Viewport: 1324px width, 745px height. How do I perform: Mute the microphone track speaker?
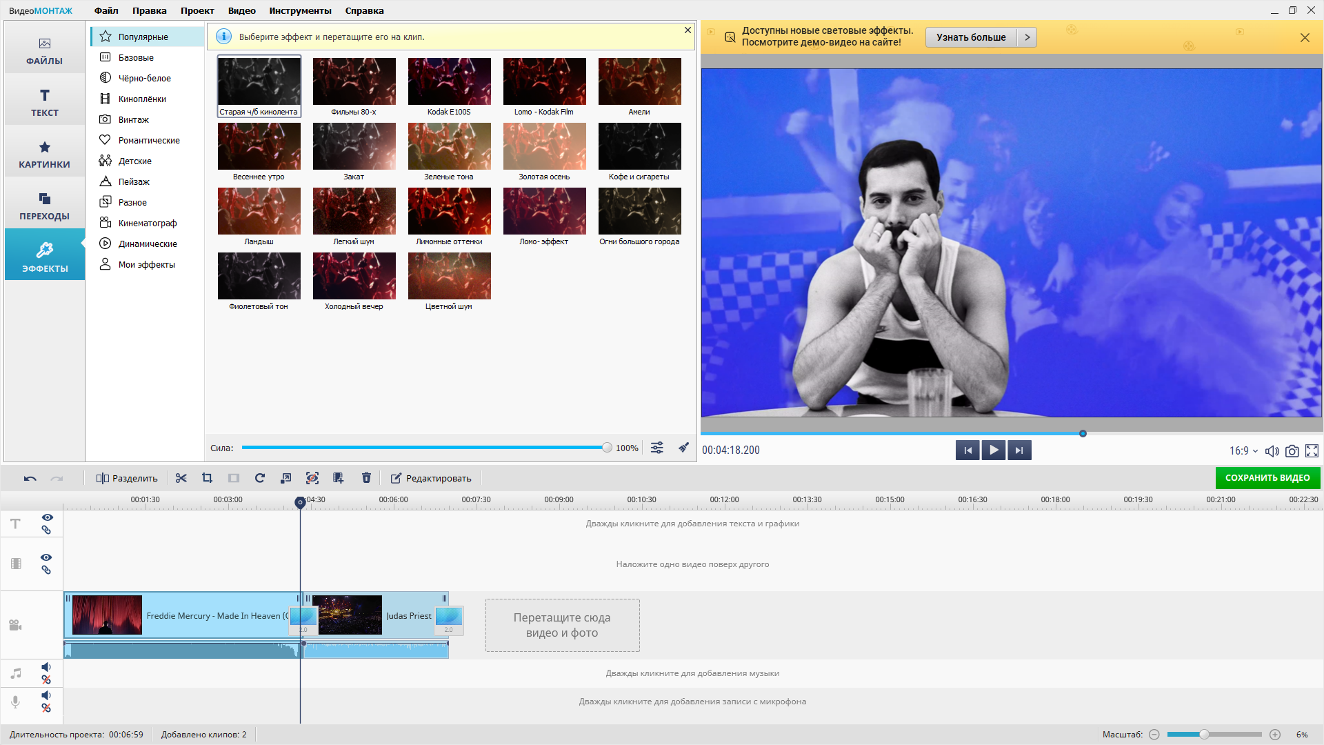point(46,695)
